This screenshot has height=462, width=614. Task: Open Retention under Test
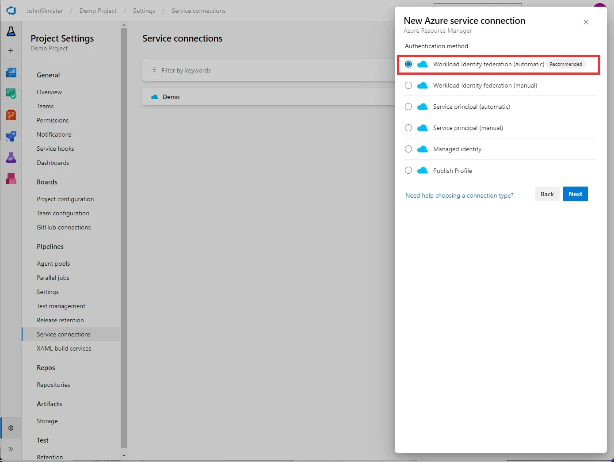coord(50,457)
